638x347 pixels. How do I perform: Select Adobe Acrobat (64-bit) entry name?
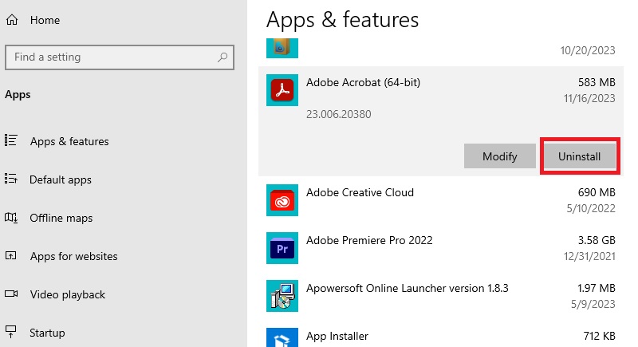click(363, 82)
